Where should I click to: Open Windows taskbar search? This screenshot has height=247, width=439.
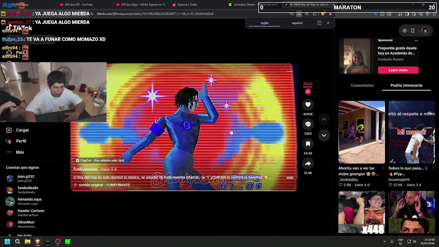point(17,242)
